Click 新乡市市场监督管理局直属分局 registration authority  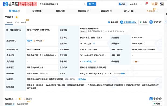point(93,67)
